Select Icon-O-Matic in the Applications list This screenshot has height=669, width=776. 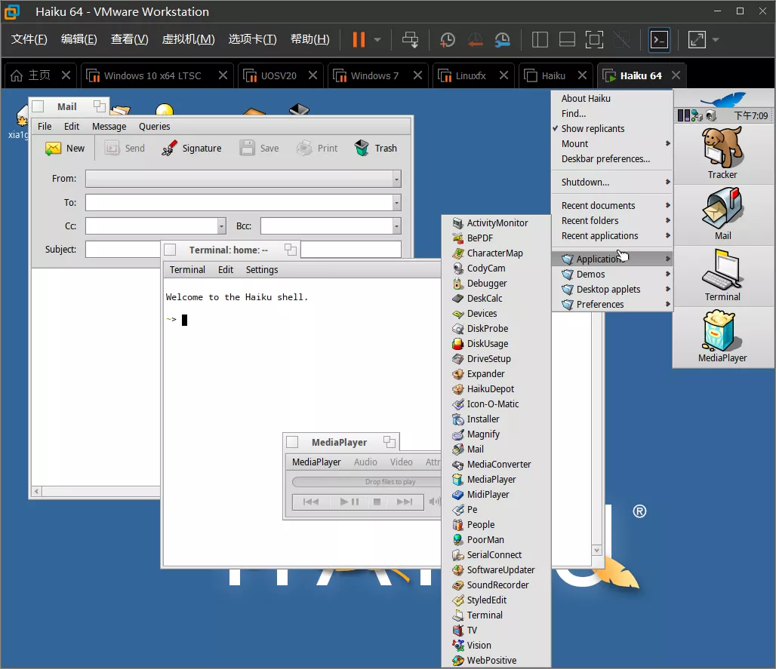click(x=492, y=404)
